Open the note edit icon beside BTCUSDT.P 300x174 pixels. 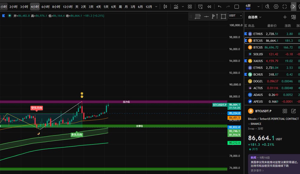(294, 111)
